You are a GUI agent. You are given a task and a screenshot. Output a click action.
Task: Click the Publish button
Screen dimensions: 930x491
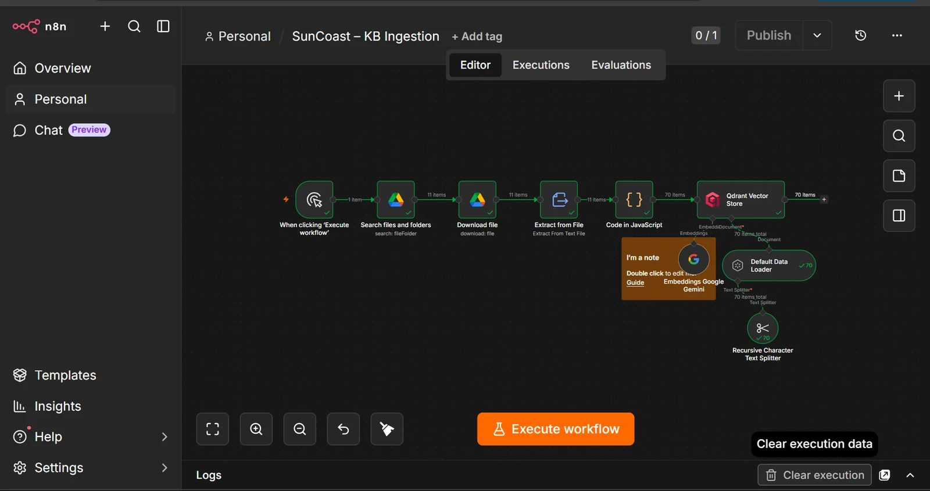pyautogui.click(x=769, y=35)
